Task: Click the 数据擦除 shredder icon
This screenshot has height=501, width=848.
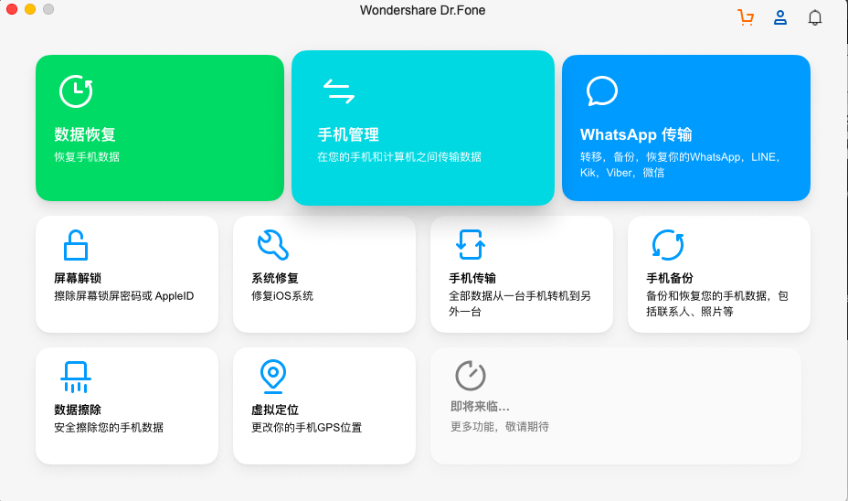Action: coord(76,377)
